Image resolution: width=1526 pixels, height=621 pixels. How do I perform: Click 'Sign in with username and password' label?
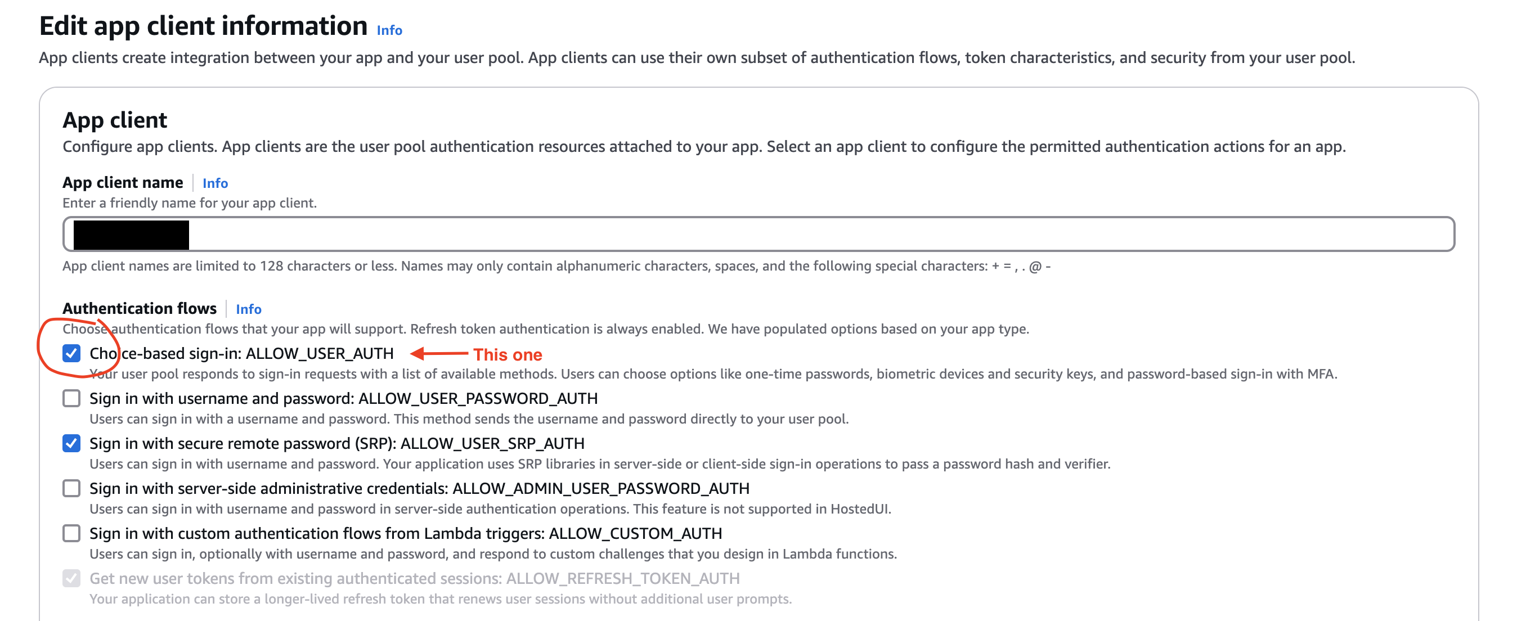(344, 398)
